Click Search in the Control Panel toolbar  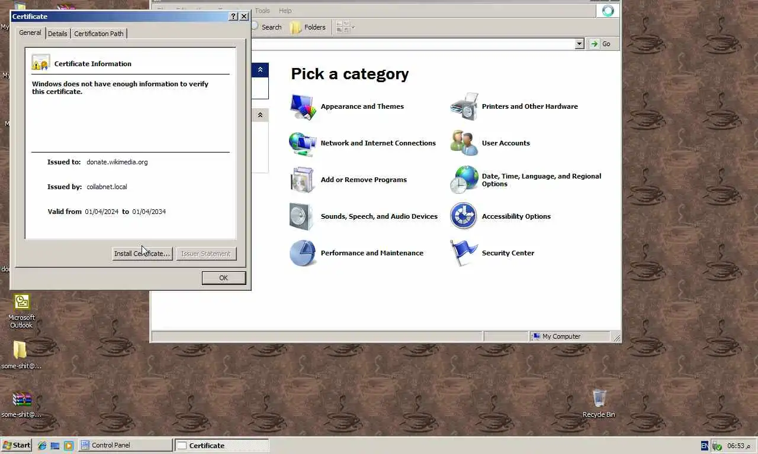click(x=266, y=27)
